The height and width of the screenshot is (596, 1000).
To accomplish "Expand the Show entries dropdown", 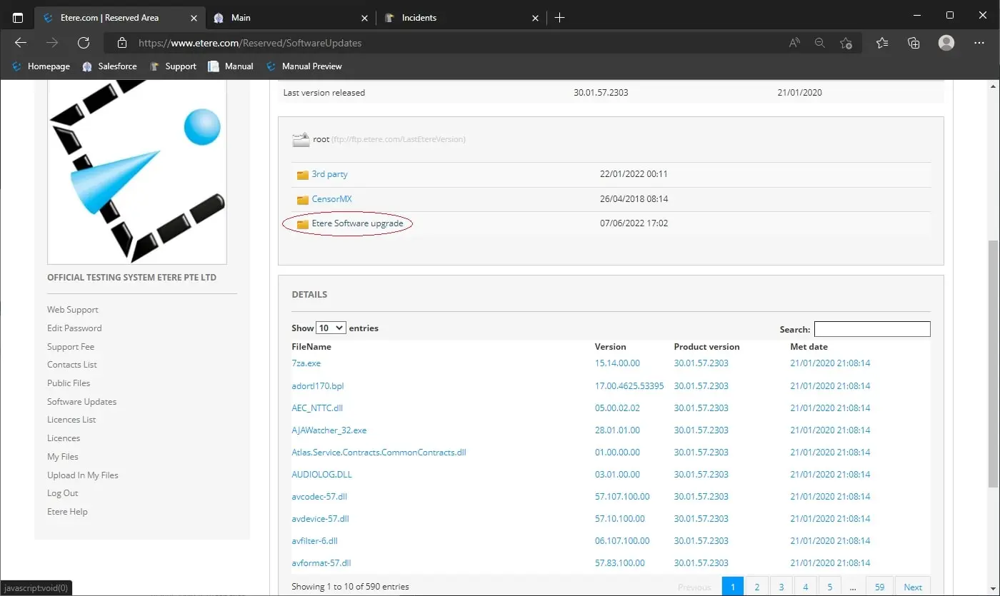I will click(x=331, y=328).
